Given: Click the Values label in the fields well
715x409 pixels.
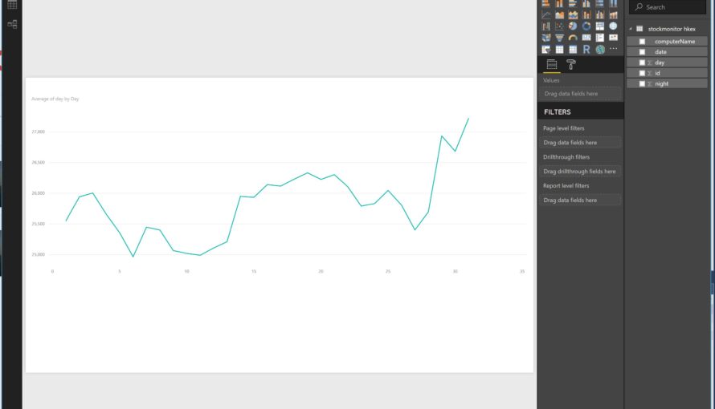Looking at the screenshot, I should [x=551, y=80].
